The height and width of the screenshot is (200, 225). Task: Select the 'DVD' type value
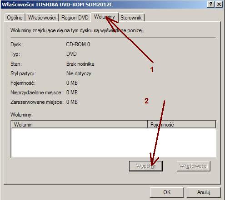tap(71, 54)
